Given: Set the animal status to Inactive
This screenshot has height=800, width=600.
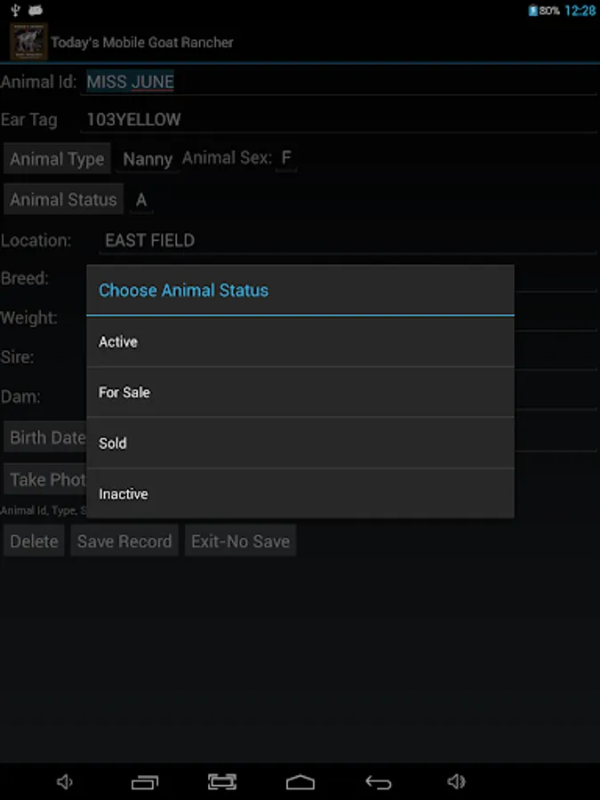Looking at the screenshot, I should pos(300,494).
